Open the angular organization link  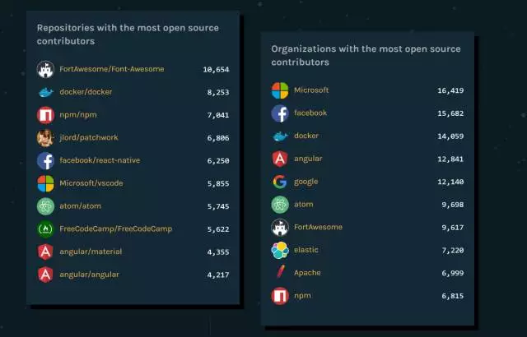308,159
